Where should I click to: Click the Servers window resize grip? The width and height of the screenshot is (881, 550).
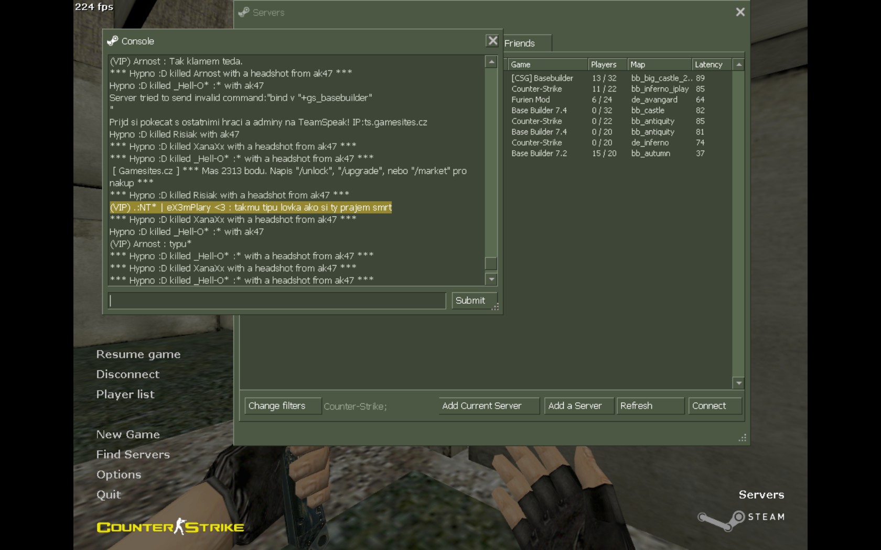point(743,438)
